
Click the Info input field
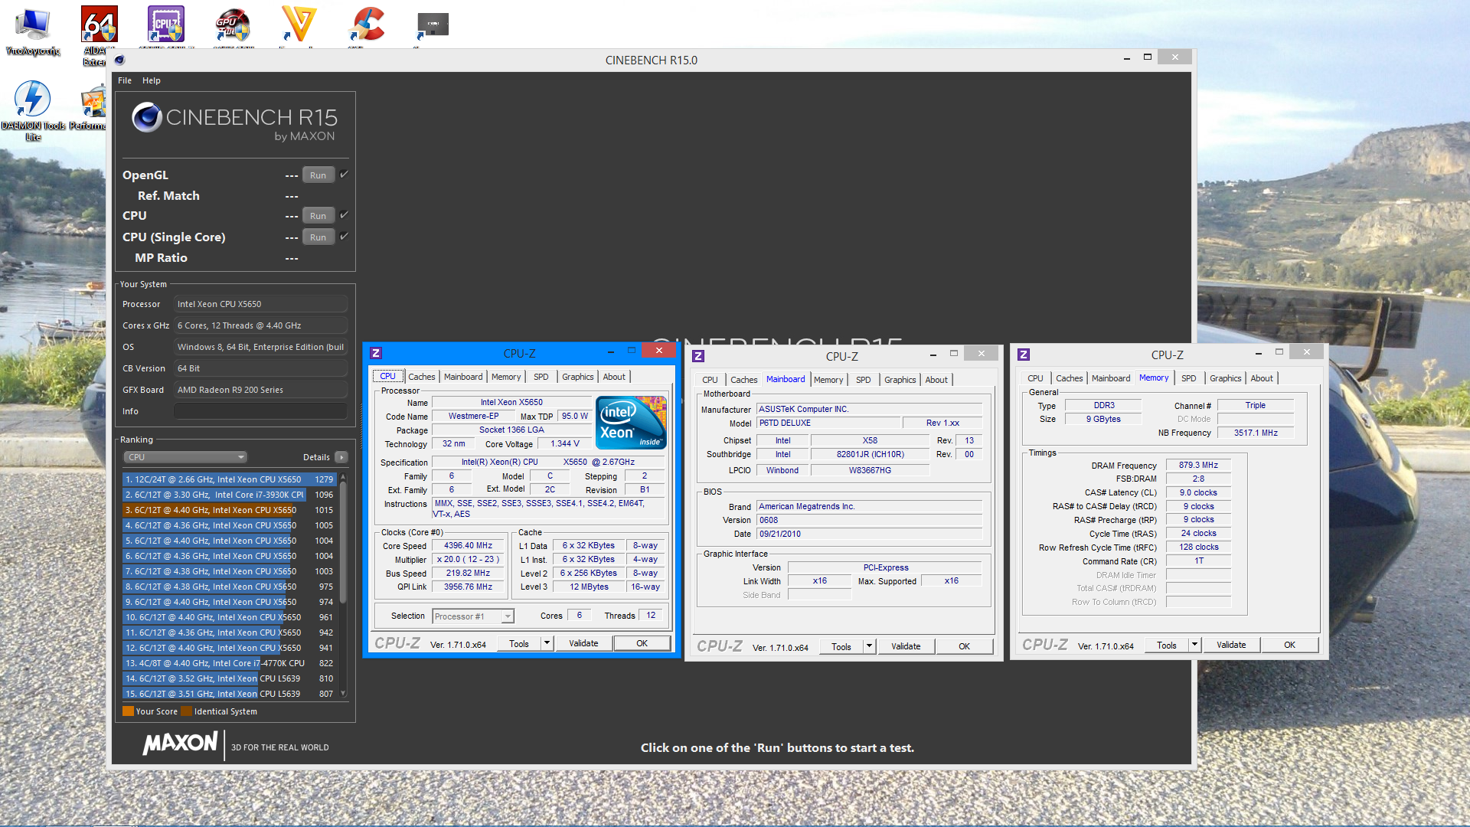(260, 411)
